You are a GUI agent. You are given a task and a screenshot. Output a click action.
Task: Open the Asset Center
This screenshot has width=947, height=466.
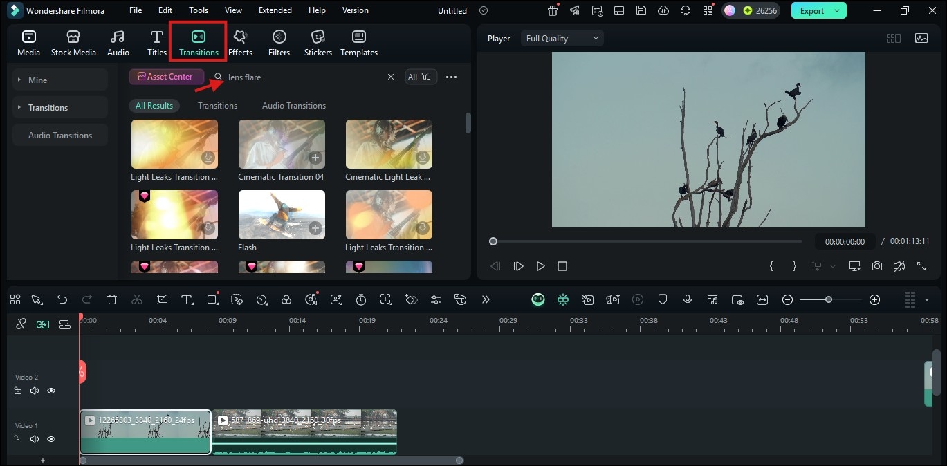[x=166, y=77]
